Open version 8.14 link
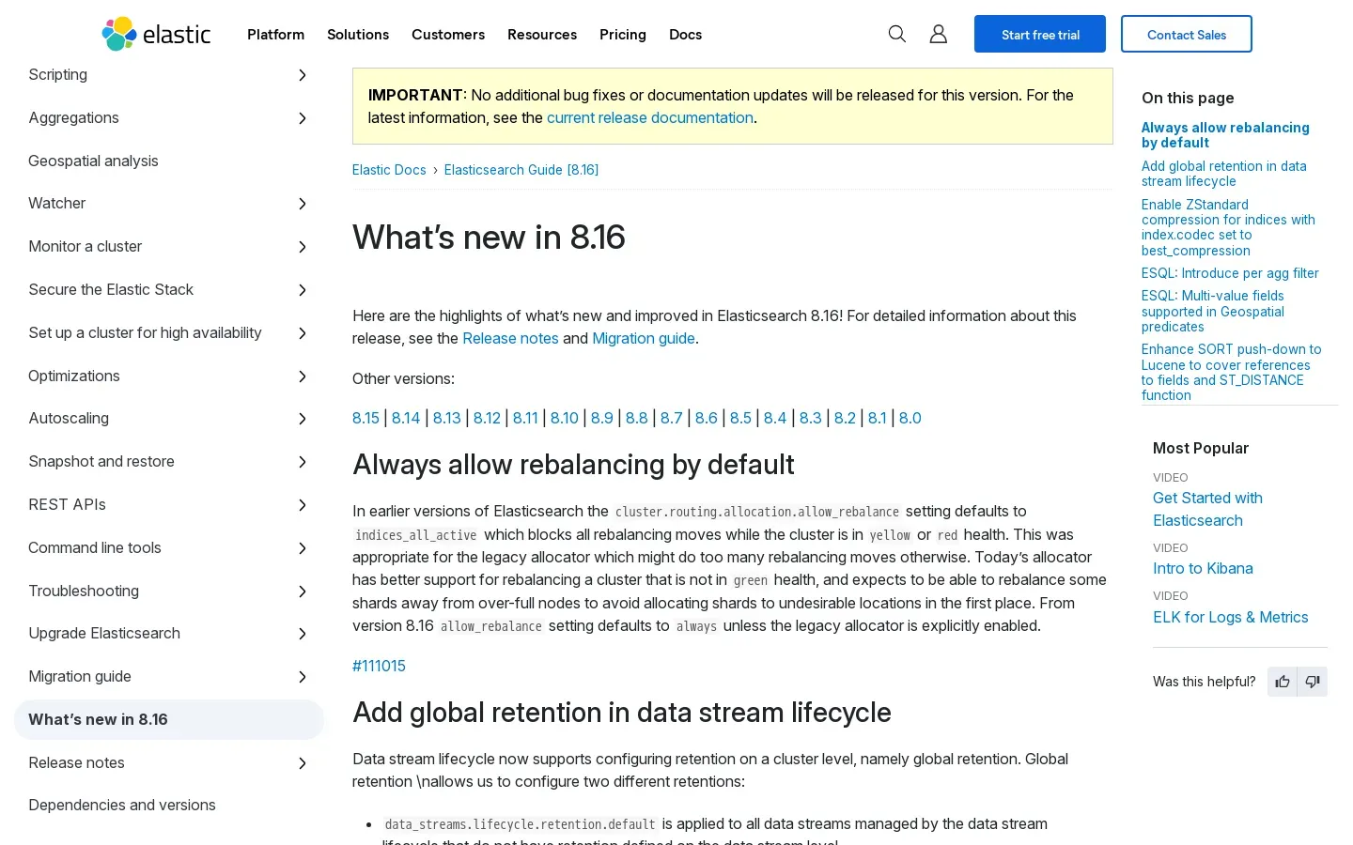The width and height of the screenshot is (1353, 845). (x=406, y=419)
